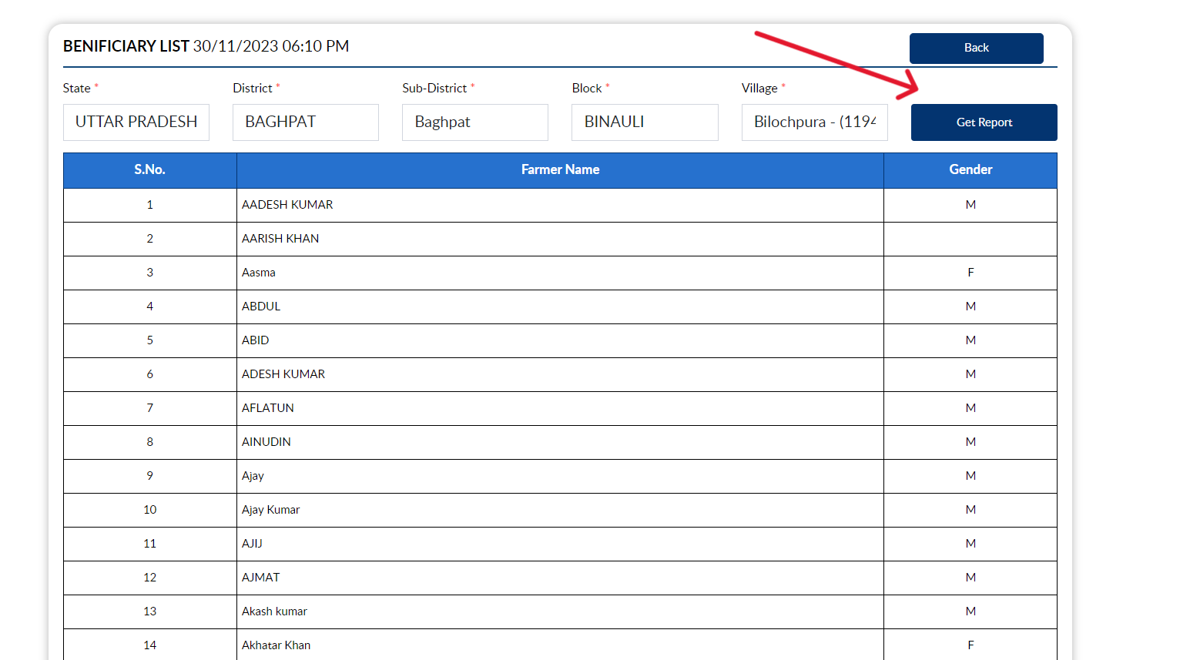1190x660 pixels.
Task: Open the District dropdown showing BAGHPAT
Action: [x=305, y=122]
